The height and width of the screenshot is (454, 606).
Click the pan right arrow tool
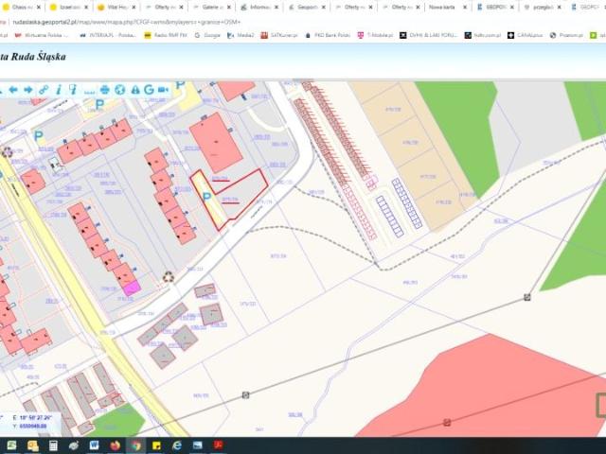click(27, 90)
